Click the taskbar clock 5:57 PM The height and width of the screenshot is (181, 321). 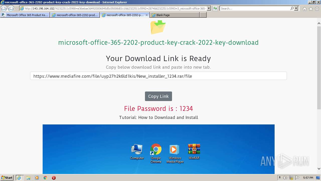(308, 178)
